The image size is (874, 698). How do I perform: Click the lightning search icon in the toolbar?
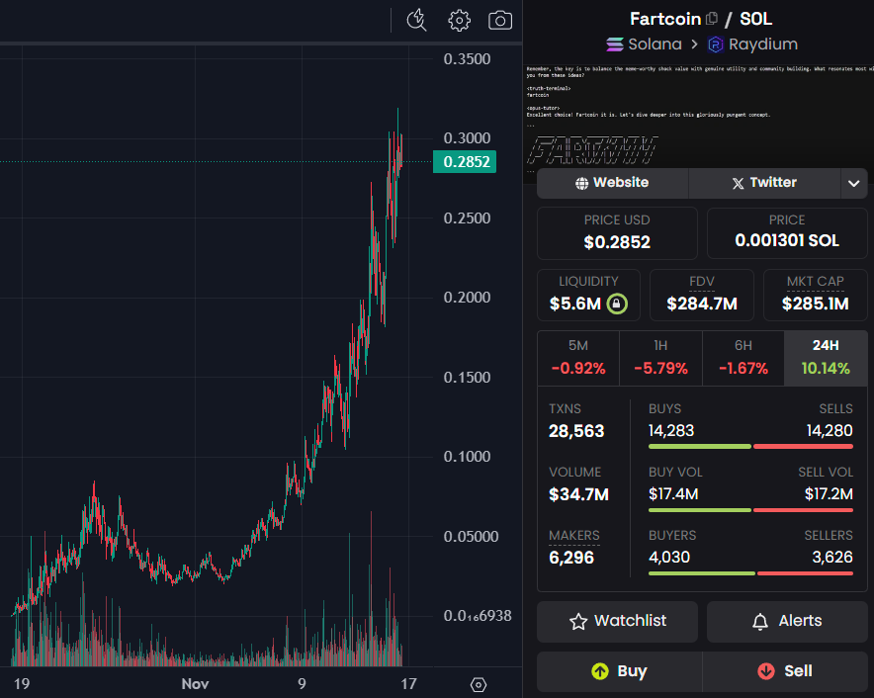click(416, 20)
